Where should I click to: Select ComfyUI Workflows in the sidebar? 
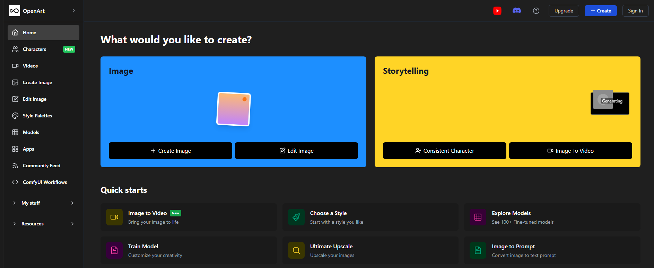click(45, 182)
